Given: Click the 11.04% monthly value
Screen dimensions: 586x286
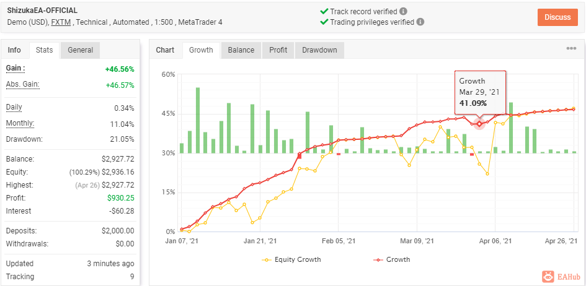Looking at the screenshot, I should coord(123,124).
